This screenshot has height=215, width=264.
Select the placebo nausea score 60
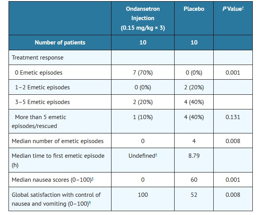[x=194, y=179]
